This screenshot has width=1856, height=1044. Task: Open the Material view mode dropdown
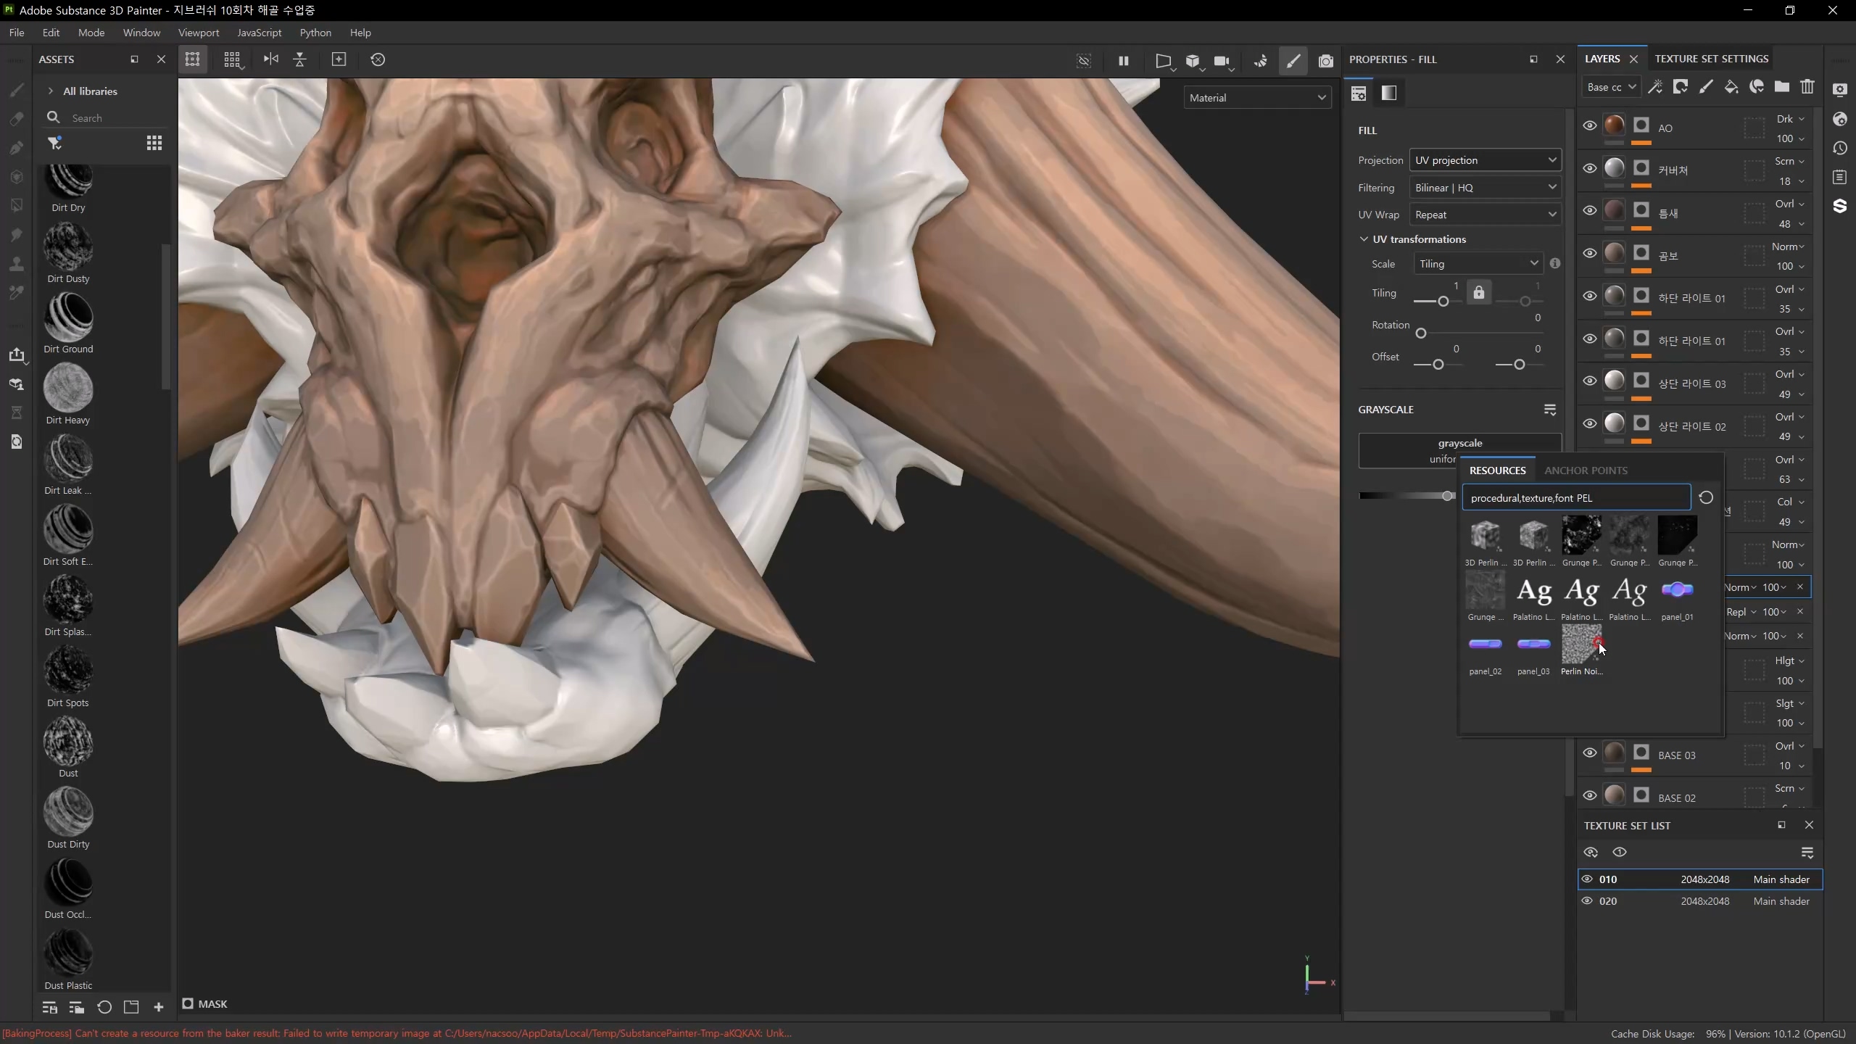pyautogui.click(x=1257, y=98)
